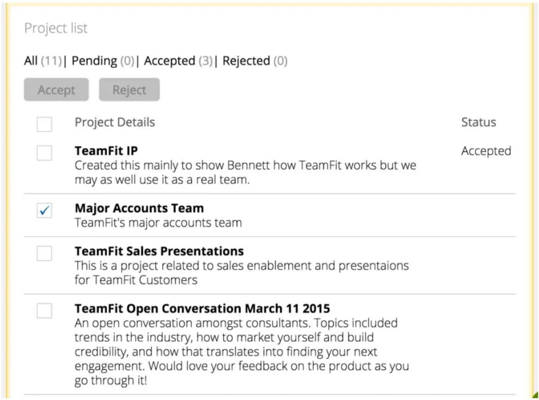Uncheck the Major Accounts Team checkbox
Viewport: 539px width, 400px height.
tap(45, 211)
